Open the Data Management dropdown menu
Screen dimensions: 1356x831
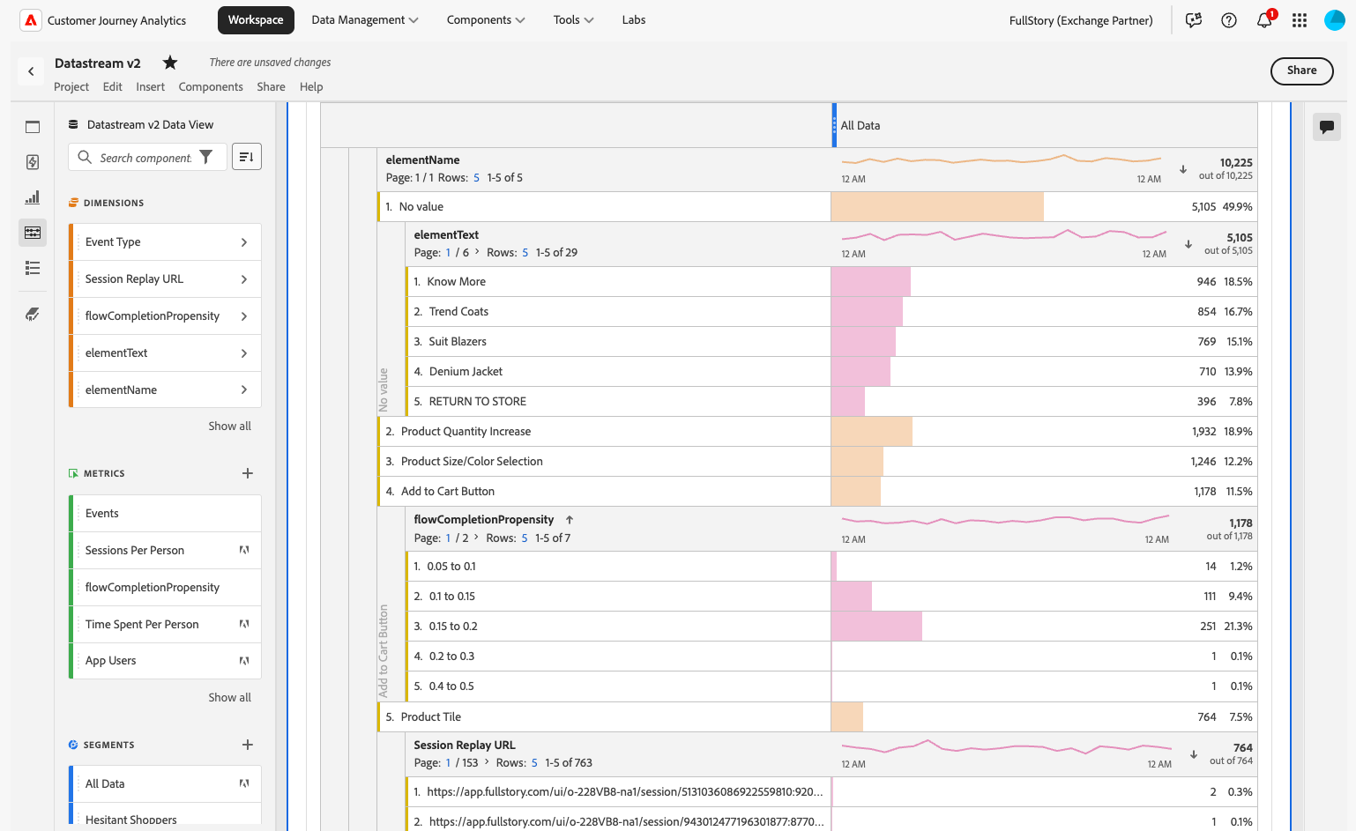click(x=364, y=20)
